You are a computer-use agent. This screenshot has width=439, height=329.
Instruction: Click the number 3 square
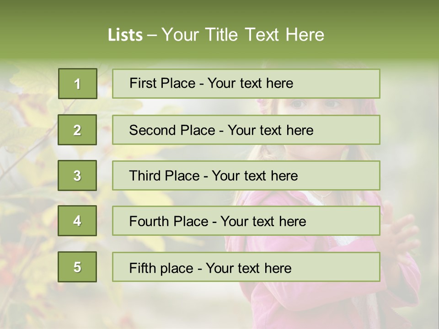[x=77, y=175]
